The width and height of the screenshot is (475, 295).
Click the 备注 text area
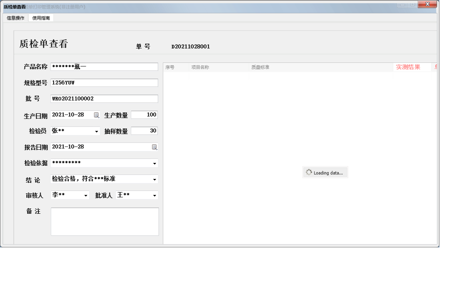(x=105, y=222)
